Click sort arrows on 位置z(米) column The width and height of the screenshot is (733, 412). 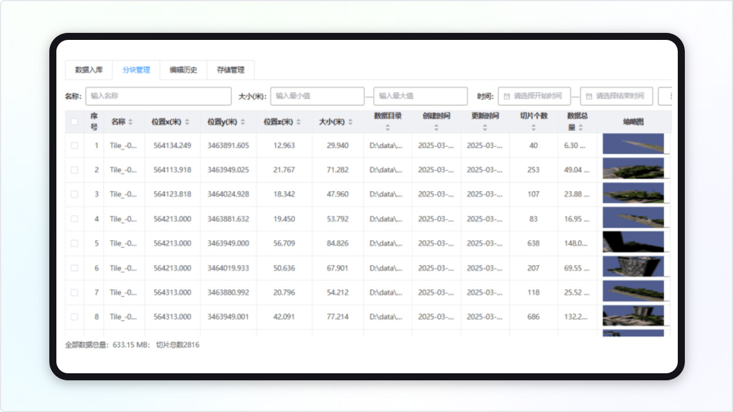point(298,122)
